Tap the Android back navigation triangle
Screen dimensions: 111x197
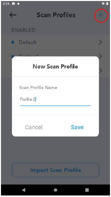pos(24,190)
